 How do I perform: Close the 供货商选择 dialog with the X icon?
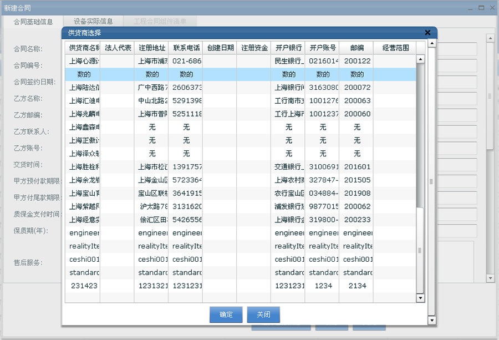pos(427,32)
